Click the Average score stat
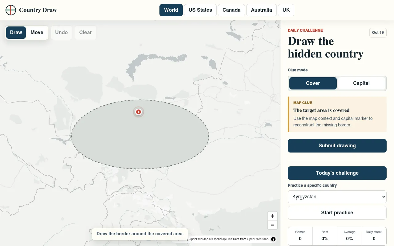 [x=349, y=236]
